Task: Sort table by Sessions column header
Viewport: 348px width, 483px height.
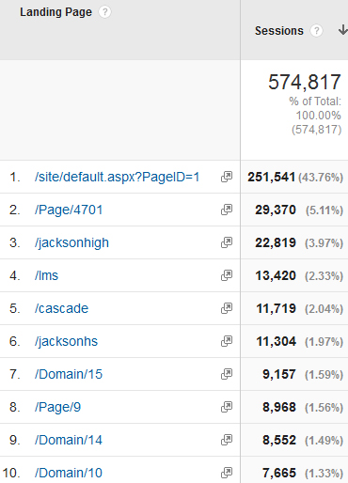Action: 279,31
